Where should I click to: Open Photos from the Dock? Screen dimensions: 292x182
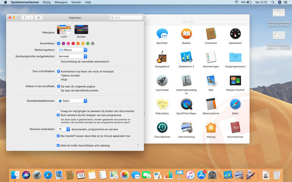coord(125,175)
